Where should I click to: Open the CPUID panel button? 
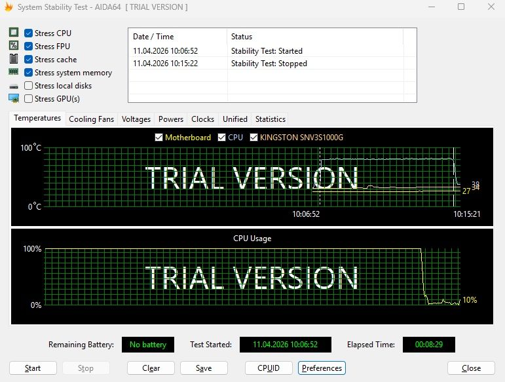tap(269, 368)
